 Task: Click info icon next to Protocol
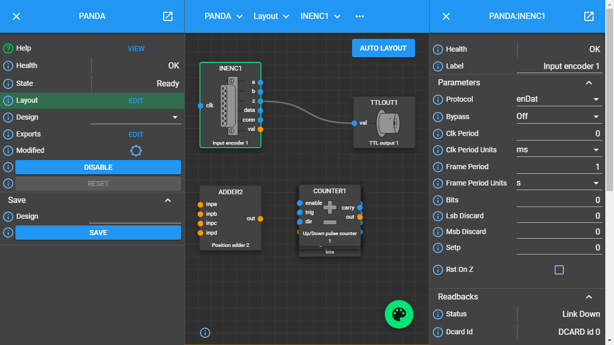coord(438,100)
